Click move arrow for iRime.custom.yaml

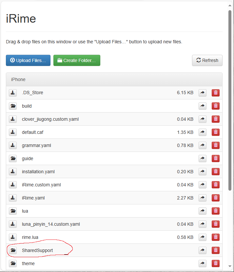[203, 185]
